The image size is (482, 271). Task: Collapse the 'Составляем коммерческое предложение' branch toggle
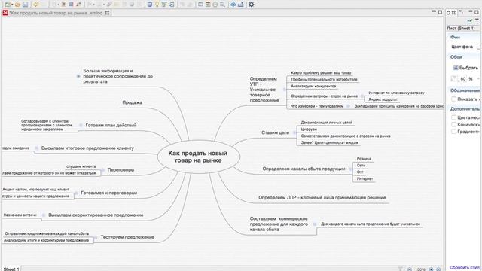(x=315, y=224)
